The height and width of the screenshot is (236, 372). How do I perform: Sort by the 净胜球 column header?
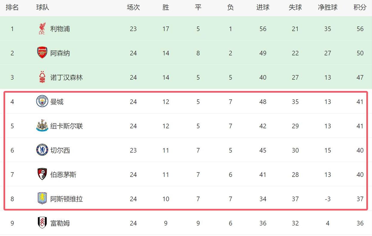click(x=328, y=7)
